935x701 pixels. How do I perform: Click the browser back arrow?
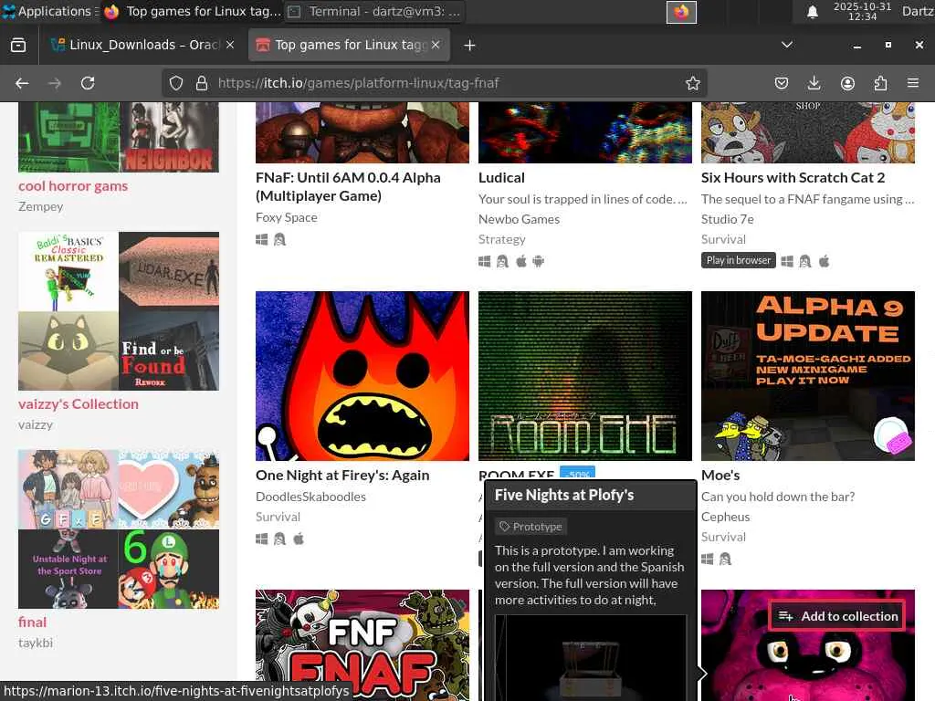(x=22, y=83)
